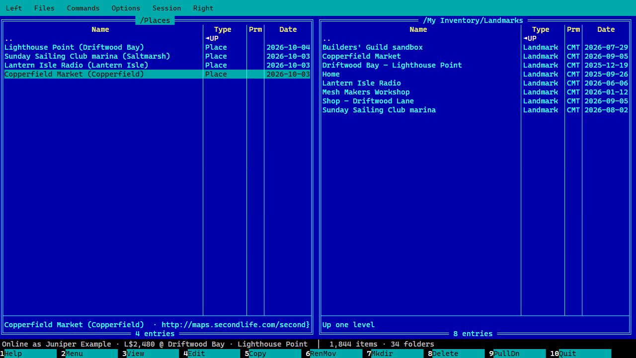Sort Places panel by Date column header

point(288,29)
